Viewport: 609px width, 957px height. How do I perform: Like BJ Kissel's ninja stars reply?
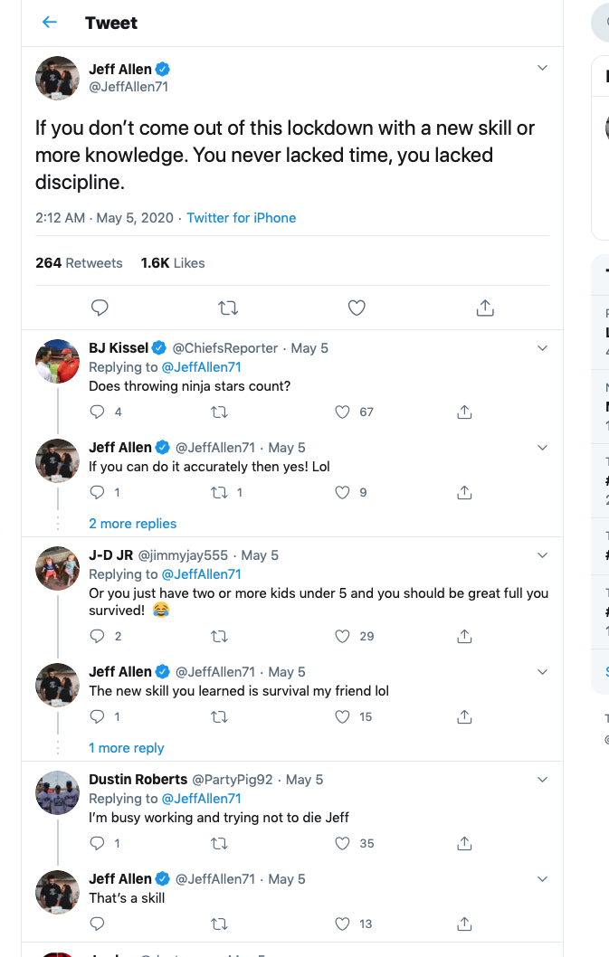pos(342,412)
